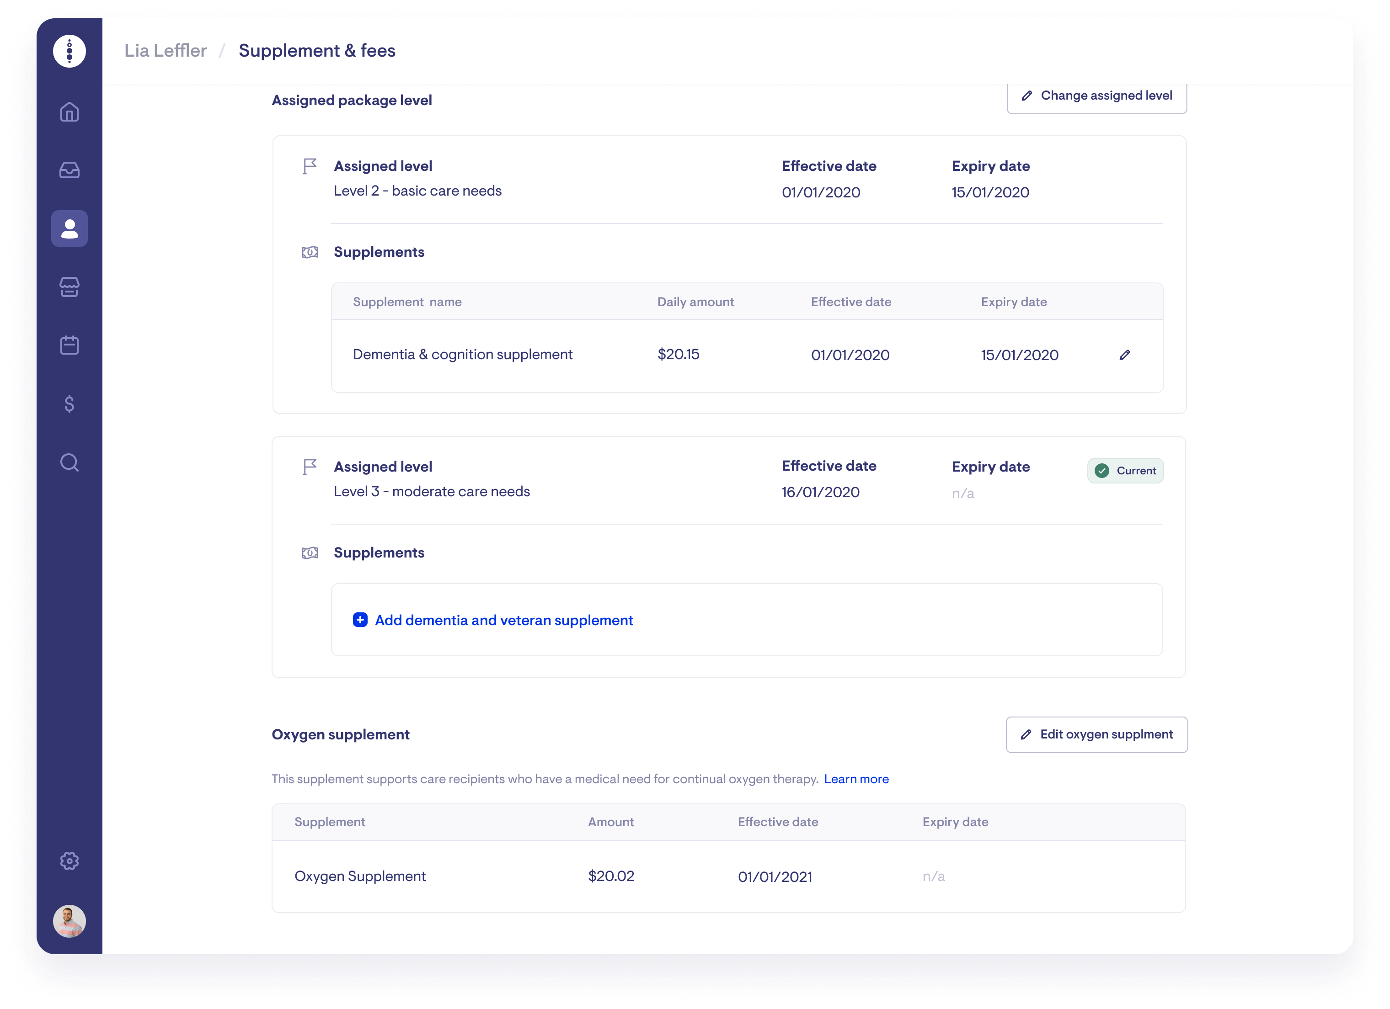
Task: Open the dollar billing sidebar icon
Action: (x=69, y=404)
